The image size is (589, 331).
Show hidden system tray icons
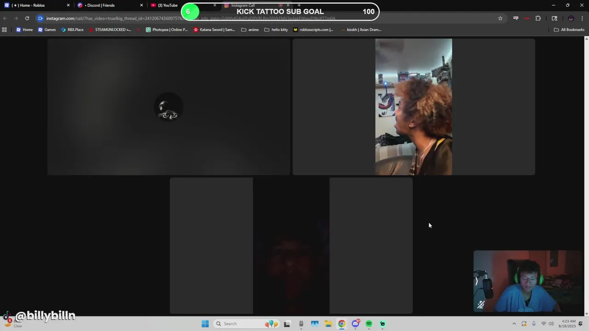(x=514, y=324)
